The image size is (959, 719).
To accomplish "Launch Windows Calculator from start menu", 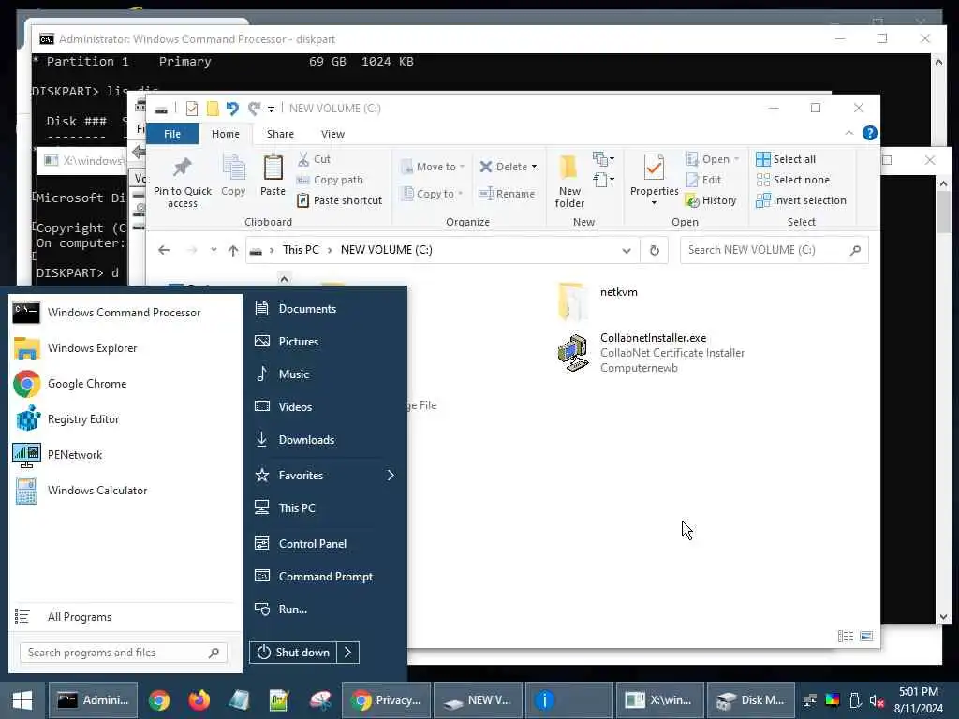I will pos(81,491).
